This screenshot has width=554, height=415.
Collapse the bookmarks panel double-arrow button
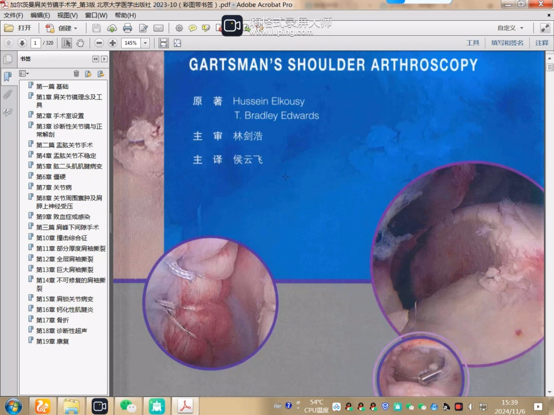pyautogui.click(x=96, y=59)
